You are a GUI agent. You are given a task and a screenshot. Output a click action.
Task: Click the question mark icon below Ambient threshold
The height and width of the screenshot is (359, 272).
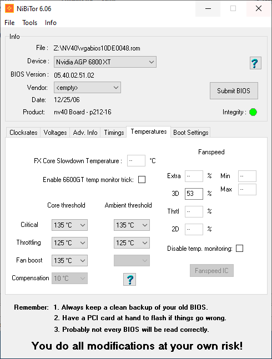click(x=129, y=279)
